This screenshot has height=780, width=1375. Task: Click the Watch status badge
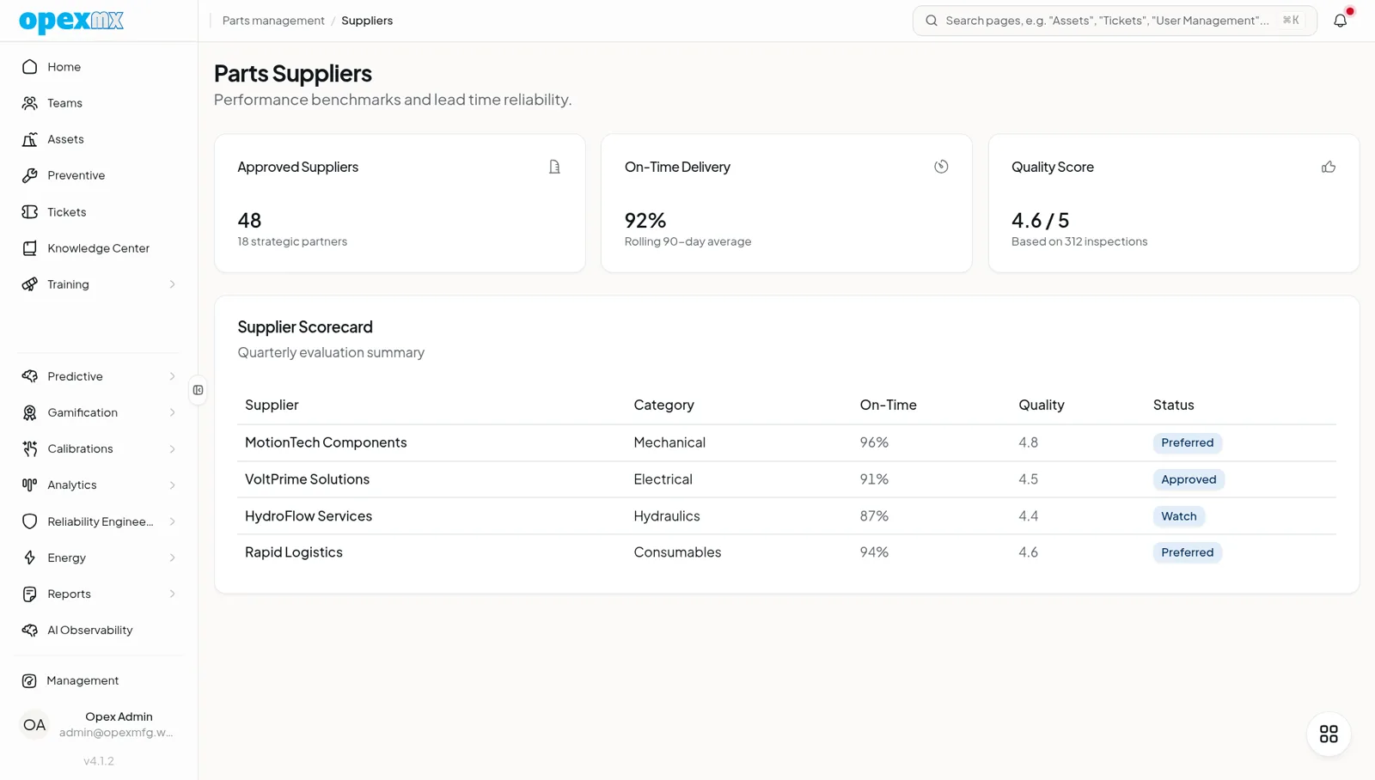[1179, 516]
